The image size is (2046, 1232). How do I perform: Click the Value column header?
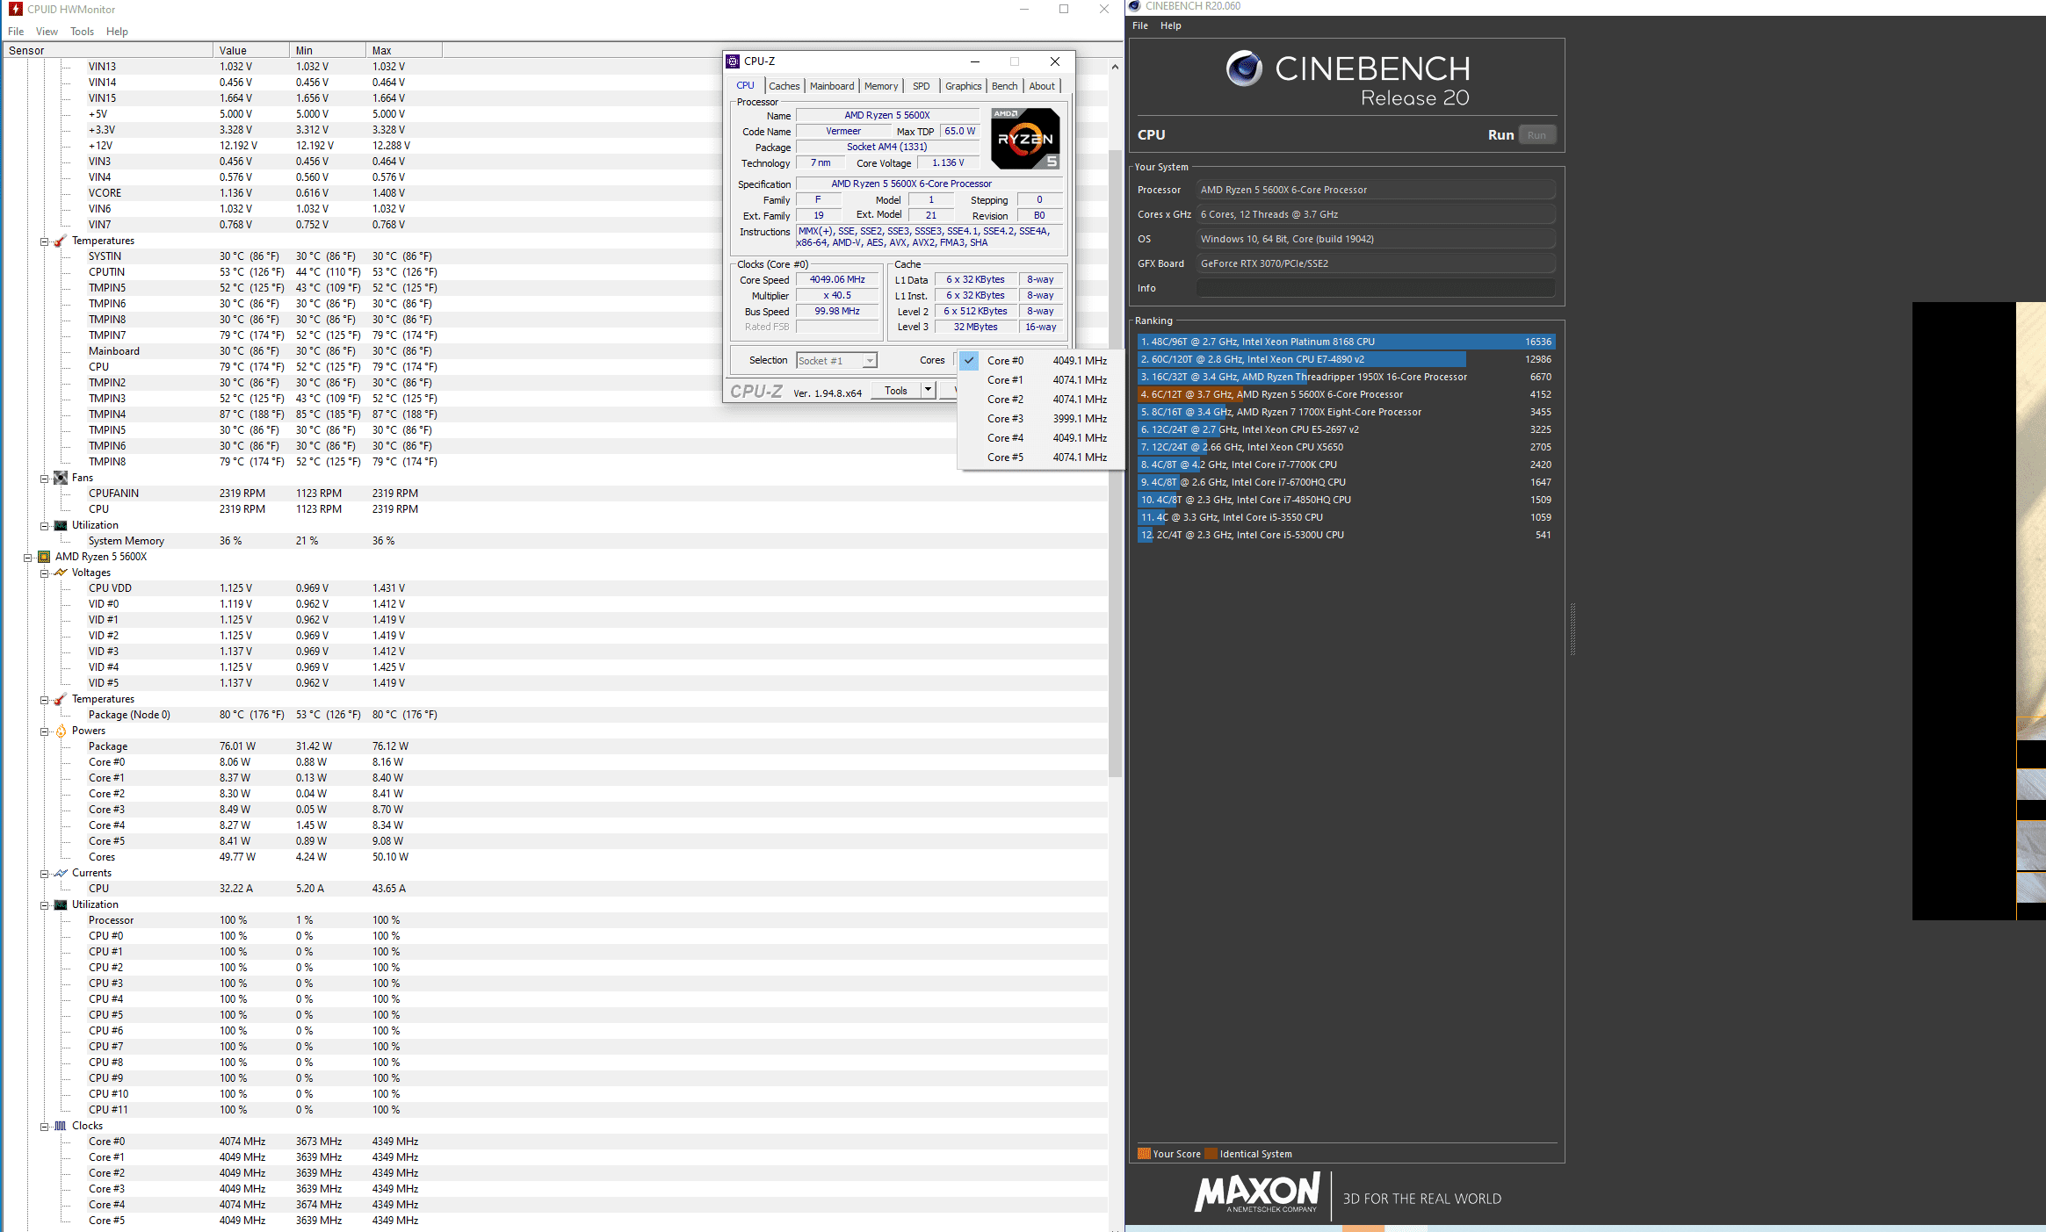pyautogui.click(x=251, y=50)
